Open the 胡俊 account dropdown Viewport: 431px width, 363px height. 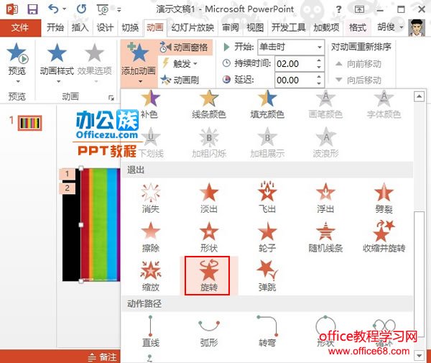point(390,27)
